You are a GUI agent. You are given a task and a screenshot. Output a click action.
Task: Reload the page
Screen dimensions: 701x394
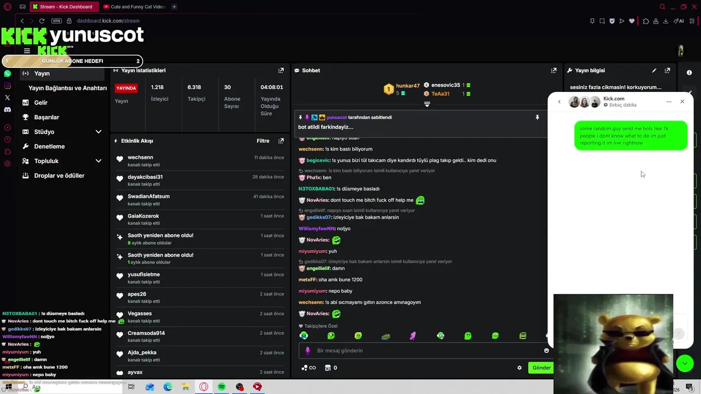point(42,21)
